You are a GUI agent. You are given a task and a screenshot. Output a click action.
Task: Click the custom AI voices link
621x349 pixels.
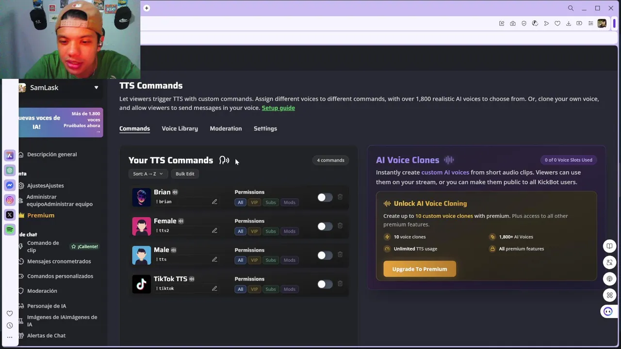tap(445, 173)
